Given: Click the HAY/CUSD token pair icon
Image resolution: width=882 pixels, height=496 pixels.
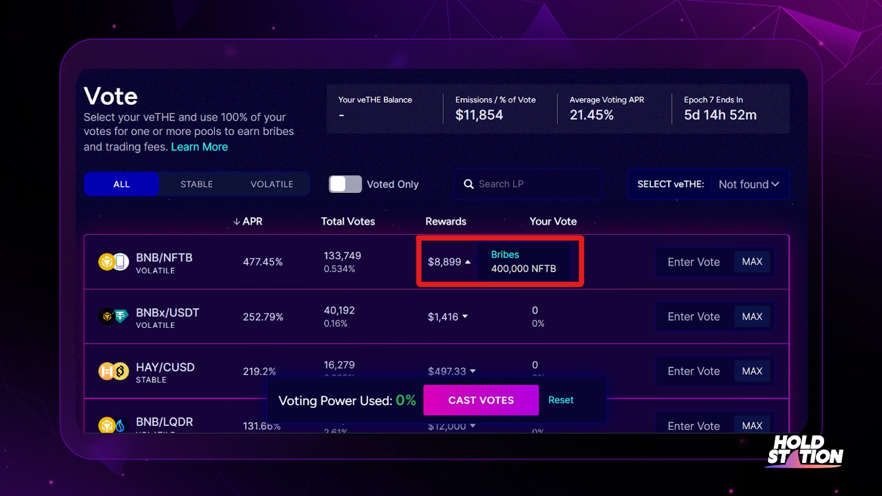Looking at the screenshot, I should pos(114,371).
